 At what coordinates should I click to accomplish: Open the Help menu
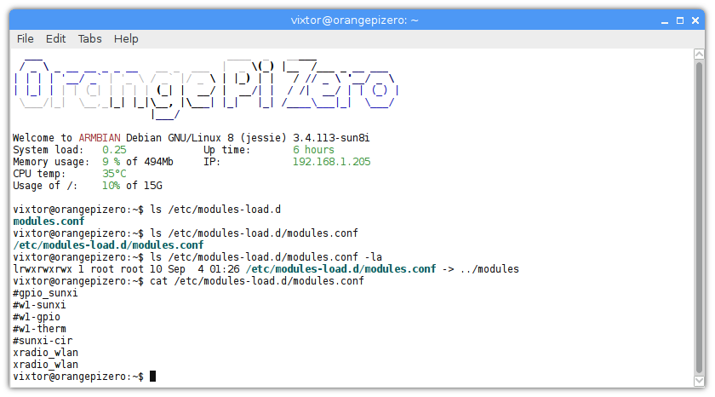click(x=126, y=38)
